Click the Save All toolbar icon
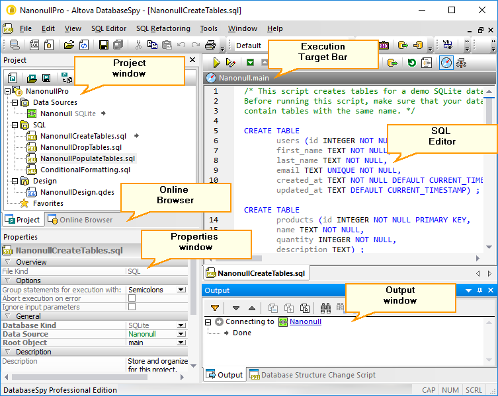Image resolution: width=498 pixels, height=396 pixels. coord(118,45)
